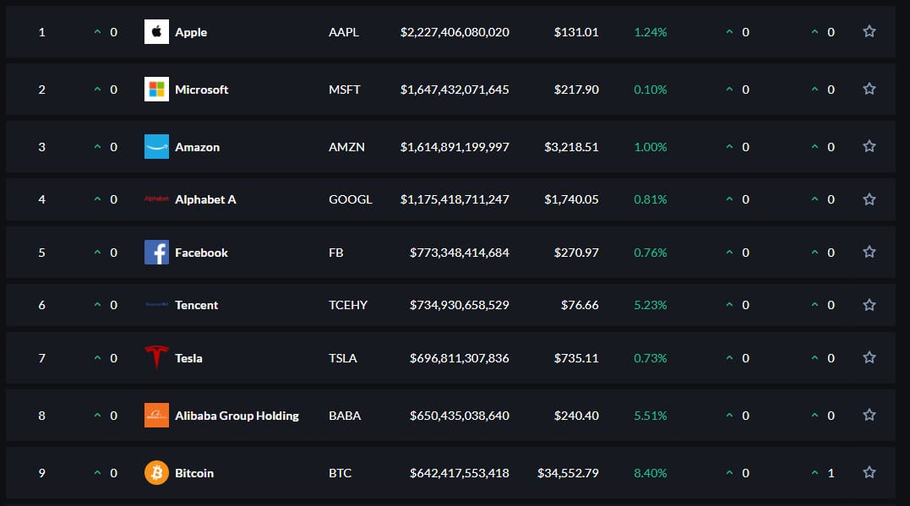This screenshot has height=506, width=910.
Task: Click the BTC ticker symbol
Action: coord(341,474)
